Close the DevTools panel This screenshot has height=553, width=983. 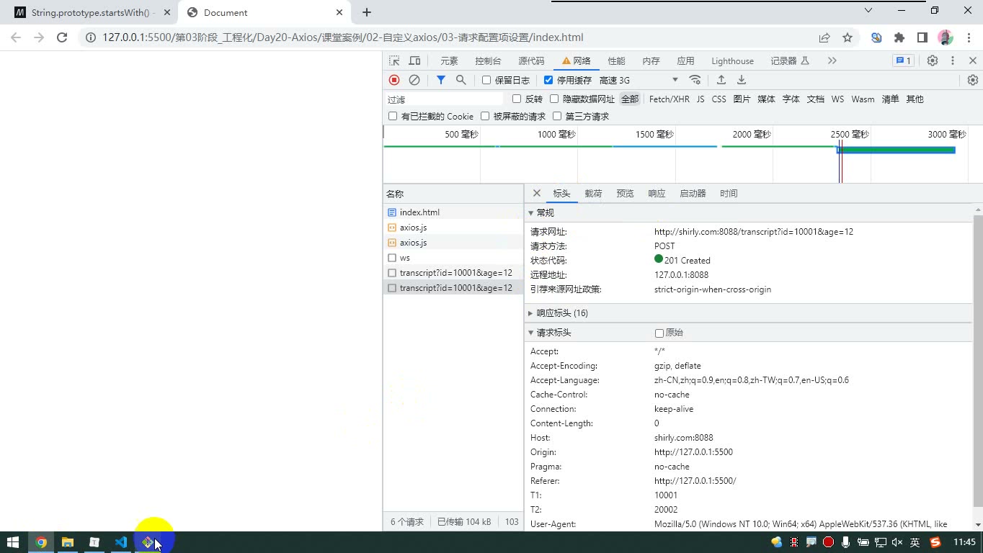point(973,60)
